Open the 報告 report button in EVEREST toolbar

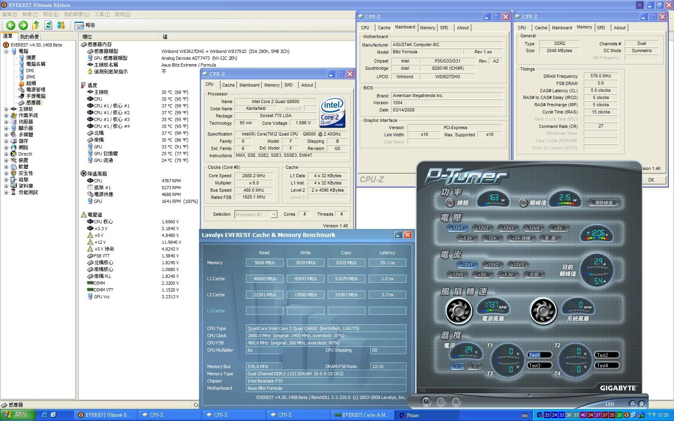point(85,25)
